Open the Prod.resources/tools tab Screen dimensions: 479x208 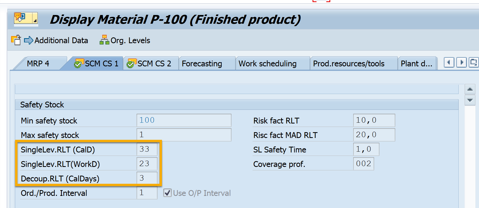[x=348, y=64]
